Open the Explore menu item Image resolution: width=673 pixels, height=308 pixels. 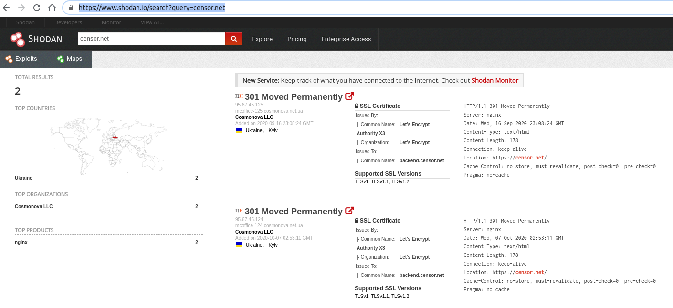pos(262,39)
